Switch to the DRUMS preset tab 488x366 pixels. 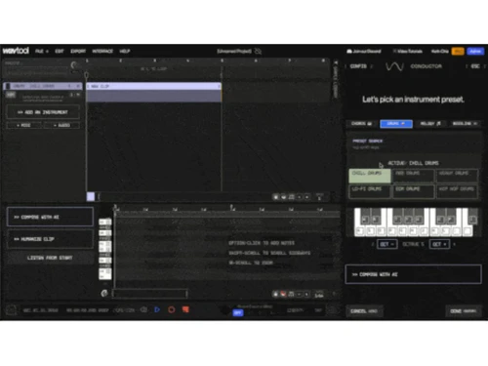[396, 124]
